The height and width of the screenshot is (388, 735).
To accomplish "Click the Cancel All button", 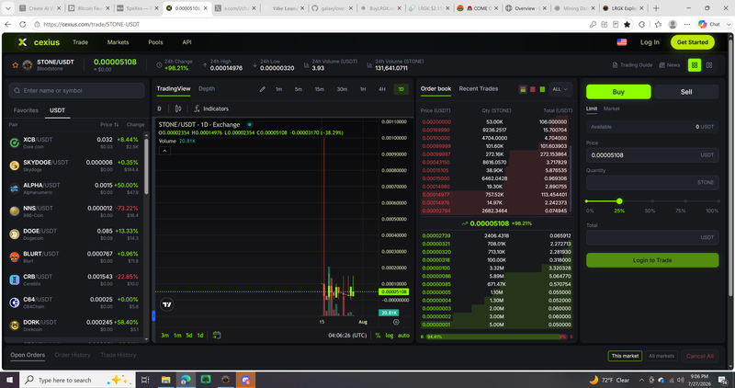I will (x=699, y=356).
